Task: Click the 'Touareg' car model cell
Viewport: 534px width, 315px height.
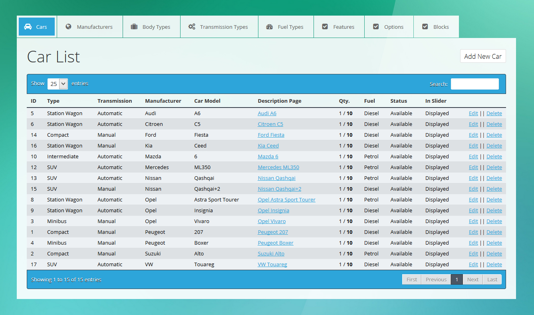Action: coord(204,264)
